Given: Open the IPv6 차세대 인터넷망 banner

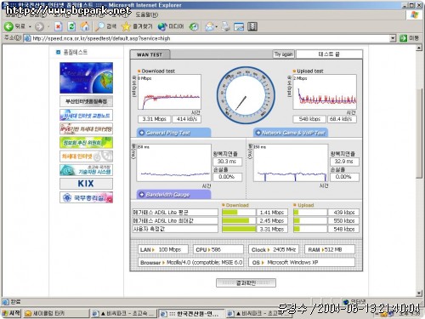Looking at the screenshot, I should click(x=86, y=128).
